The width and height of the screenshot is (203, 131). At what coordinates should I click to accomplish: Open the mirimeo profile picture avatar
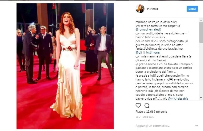pyautogui.click(x=140, y=9)
